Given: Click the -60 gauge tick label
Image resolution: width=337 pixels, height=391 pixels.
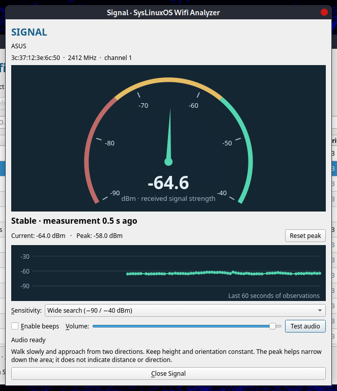Looking at the screenshot, I should click(193, 105).
